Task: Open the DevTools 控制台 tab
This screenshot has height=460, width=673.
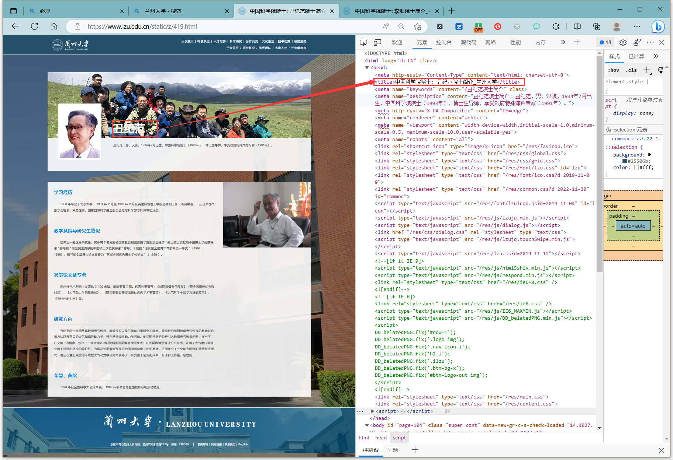Action: pyautogui.click(x=444, y=42)
